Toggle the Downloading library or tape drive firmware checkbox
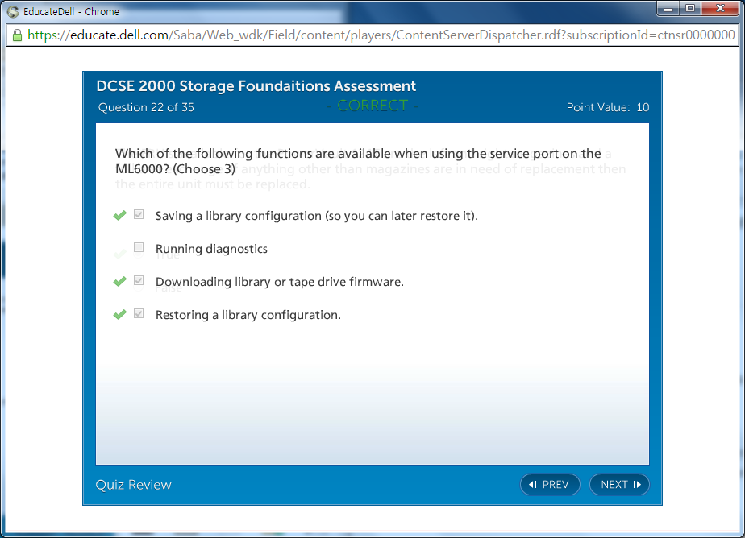This screenshot has width=745, height=538. (139, 281)
